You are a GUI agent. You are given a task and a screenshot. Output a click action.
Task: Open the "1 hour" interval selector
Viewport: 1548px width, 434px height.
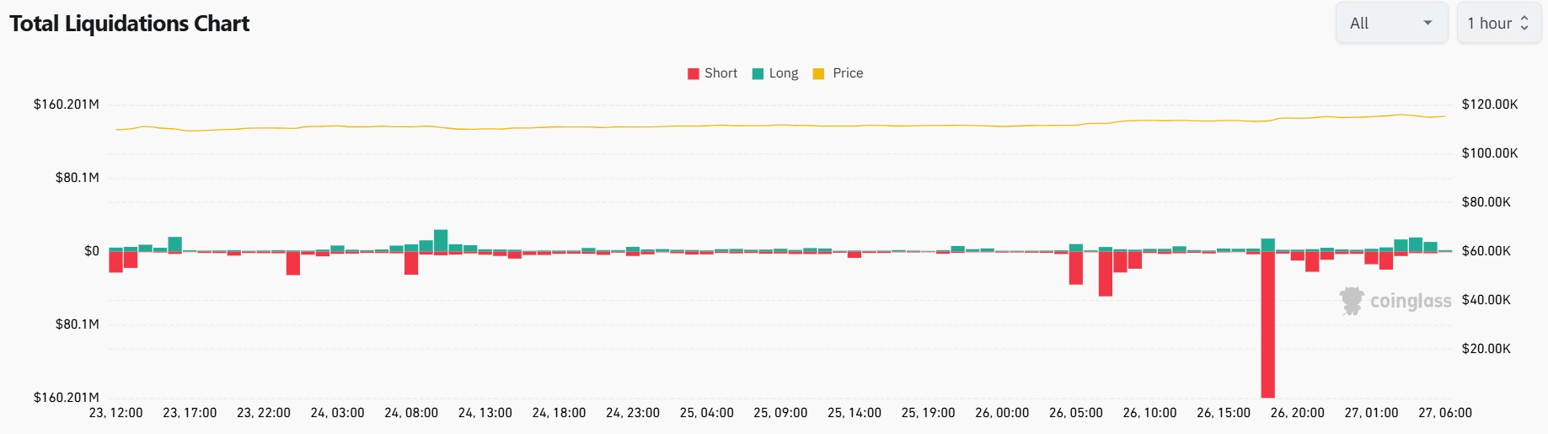click(x=1498, y=24)
